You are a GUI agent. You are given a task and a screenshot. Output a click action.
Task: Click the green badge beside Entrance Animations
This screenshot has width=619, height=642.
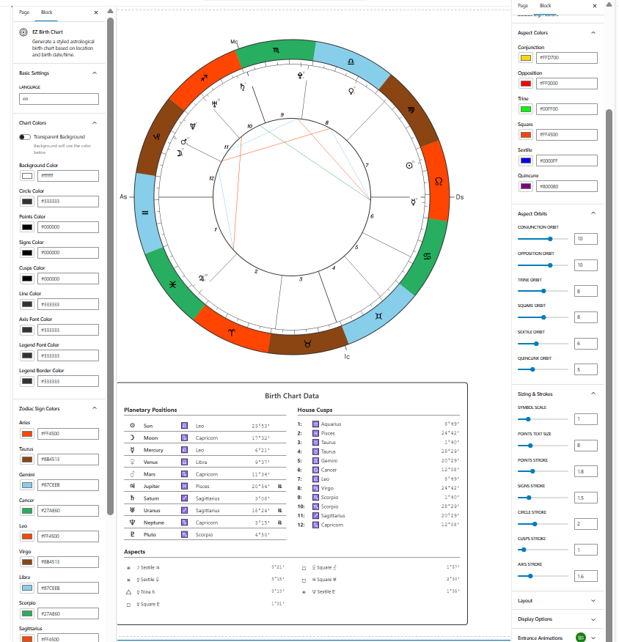pyautogui.click(x=581, y=638)
